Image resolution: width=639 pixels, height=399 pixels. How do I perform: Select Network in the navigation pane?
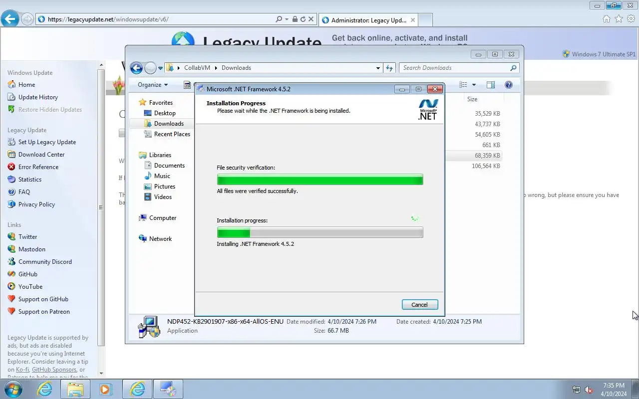click(x=160, y=239)
